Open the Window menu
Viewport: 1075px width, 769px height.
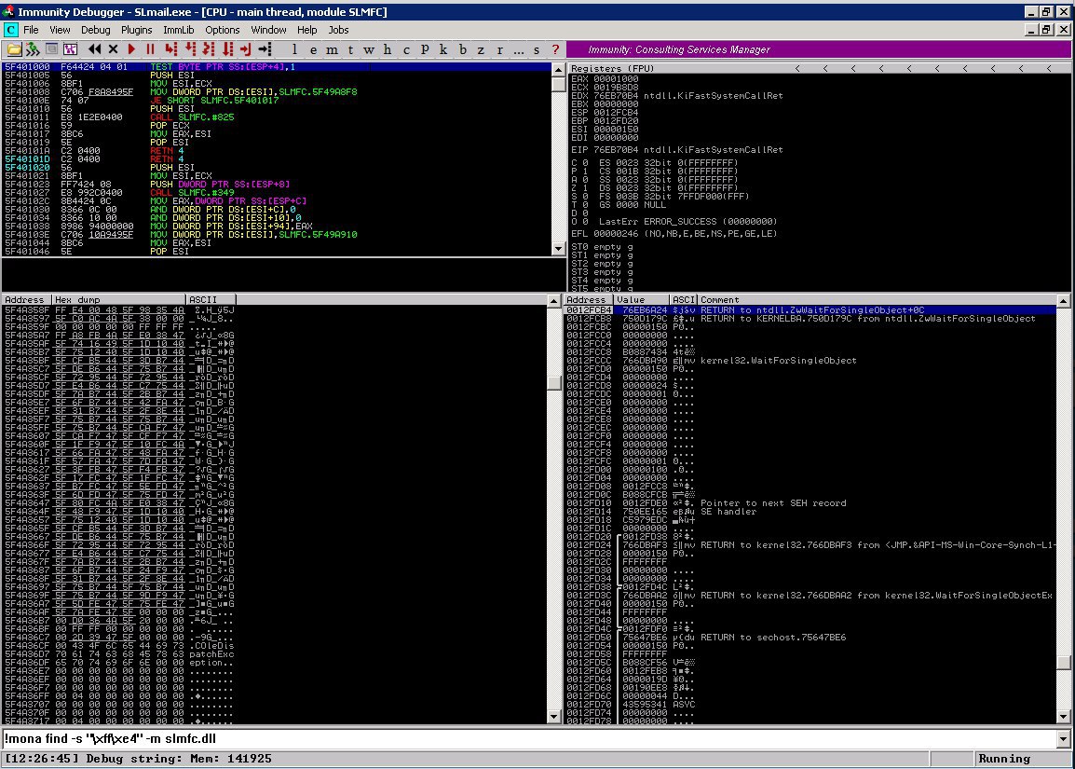(268, 30)
